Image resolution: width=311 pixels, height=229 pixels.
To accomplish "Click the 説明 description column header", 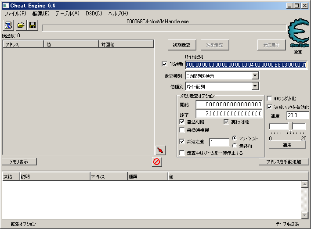I will (55, 176).
